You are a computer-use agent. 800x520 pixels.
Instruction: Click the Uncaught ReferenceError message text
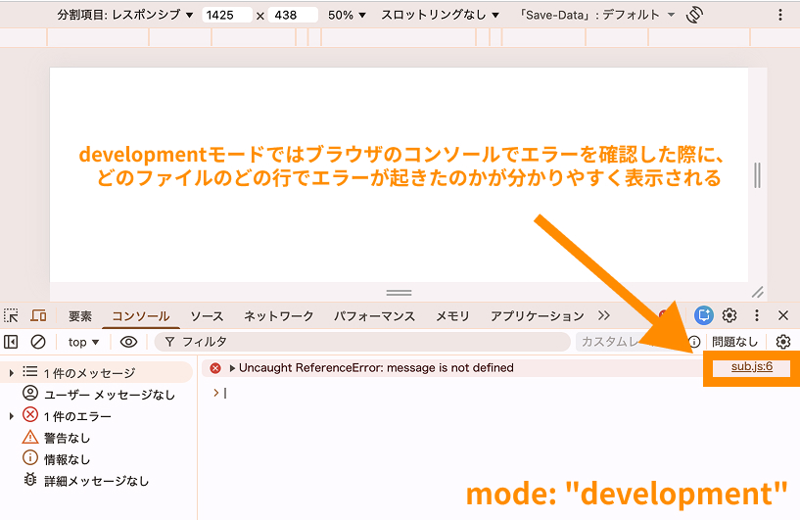pos(376,368)
